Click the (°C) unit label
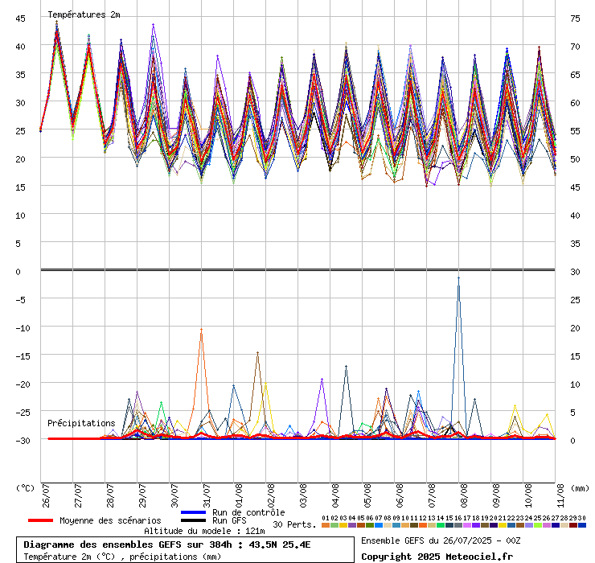The image size is (595, 563). pos(26,488)
